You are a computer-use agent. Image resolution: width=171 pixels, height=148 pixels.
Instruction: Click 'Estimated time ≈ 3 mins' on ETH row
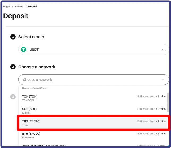click(x=151, y=134)
